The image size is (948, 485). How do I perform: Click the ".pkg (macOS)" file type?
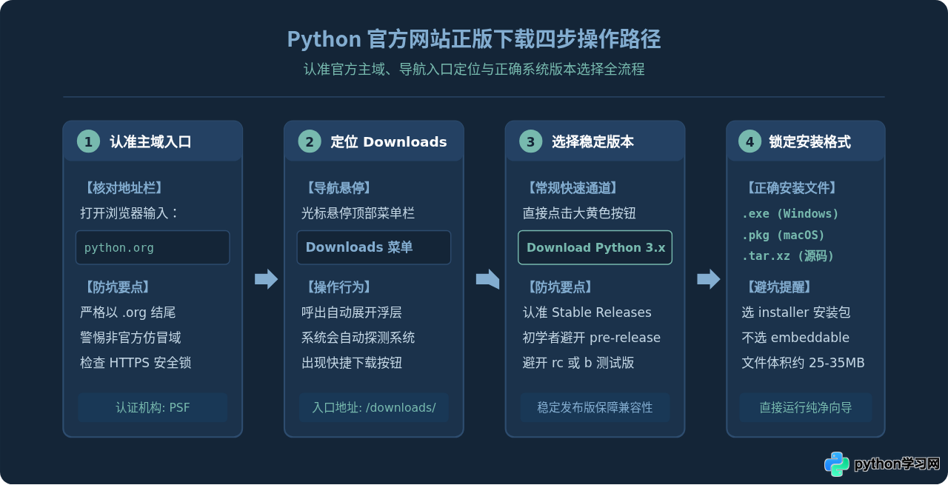[x=783, y=235]
